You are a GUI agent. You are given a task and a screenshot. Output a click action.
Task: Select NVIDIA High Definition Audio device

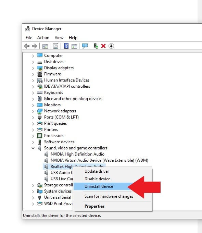pos(77,154)
